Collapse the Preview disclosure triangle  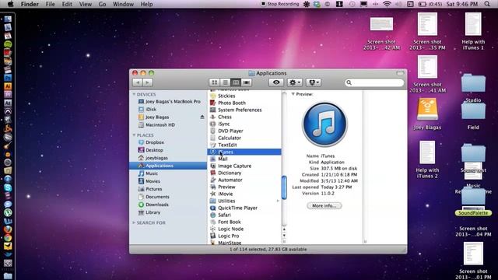[293, 94]
